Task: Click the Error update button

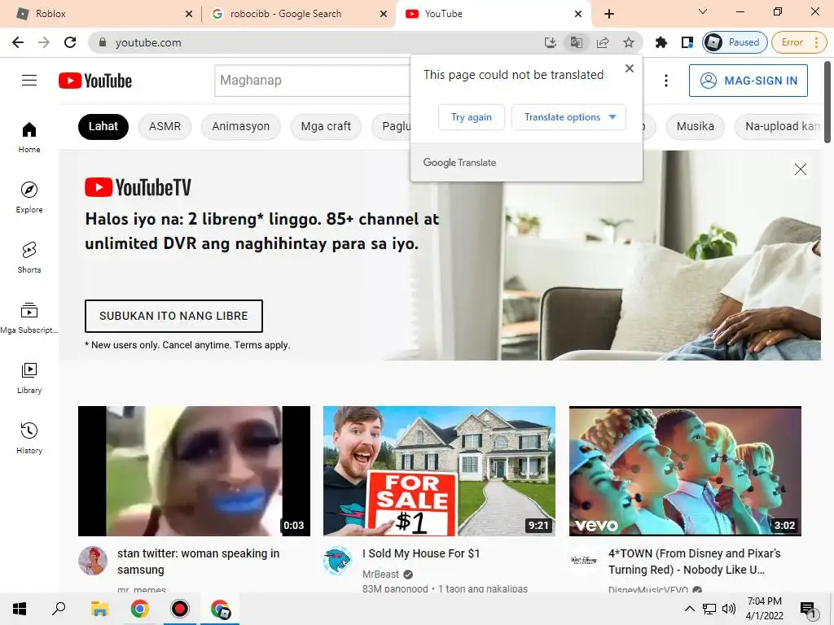Action: 800,42
